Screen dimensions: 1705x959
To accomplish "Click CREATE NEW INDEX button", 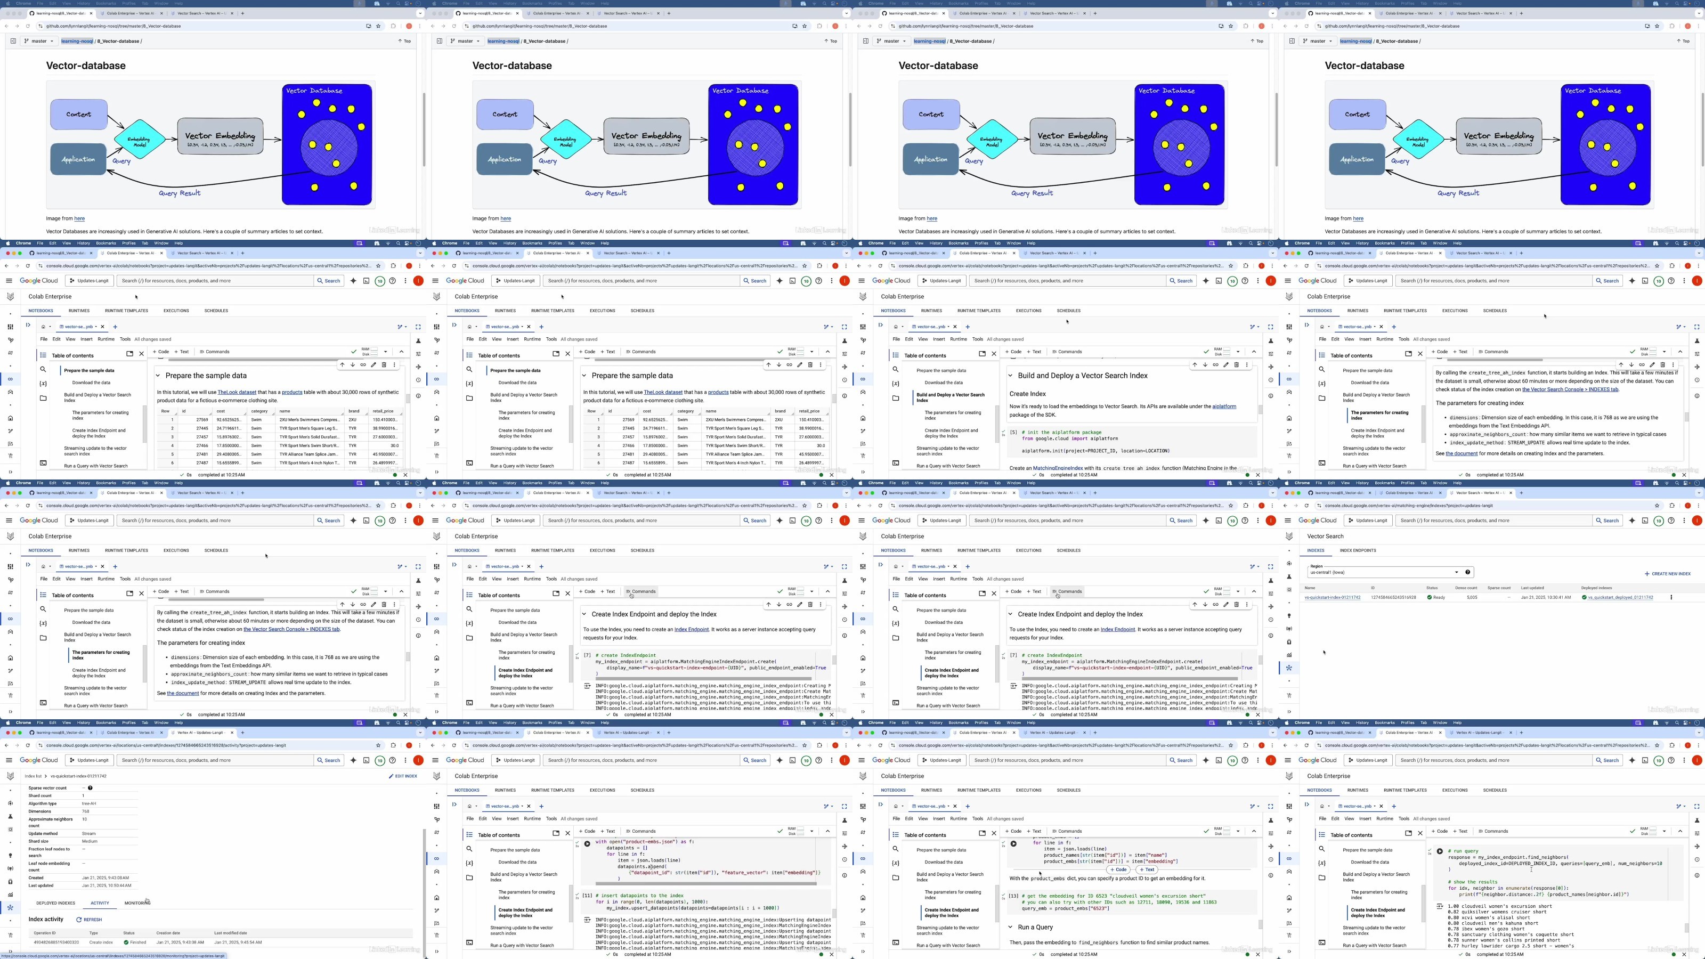I will (1667, 574).
